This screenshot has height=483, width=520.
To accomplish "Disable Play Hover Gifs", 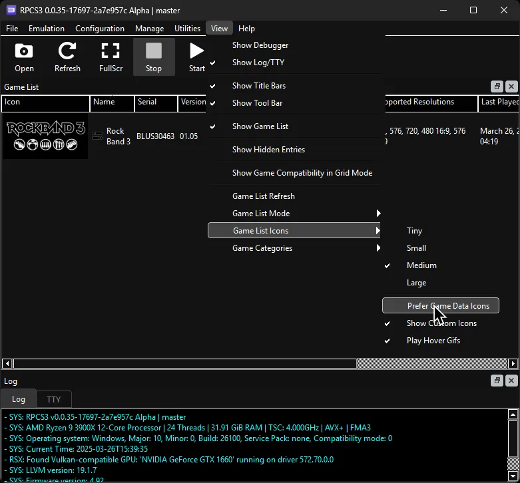I will coord(440,341).
